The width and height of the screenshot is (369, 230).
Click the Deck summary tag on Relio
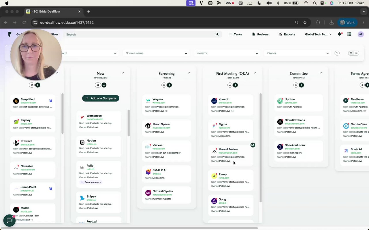click(91, 182)
